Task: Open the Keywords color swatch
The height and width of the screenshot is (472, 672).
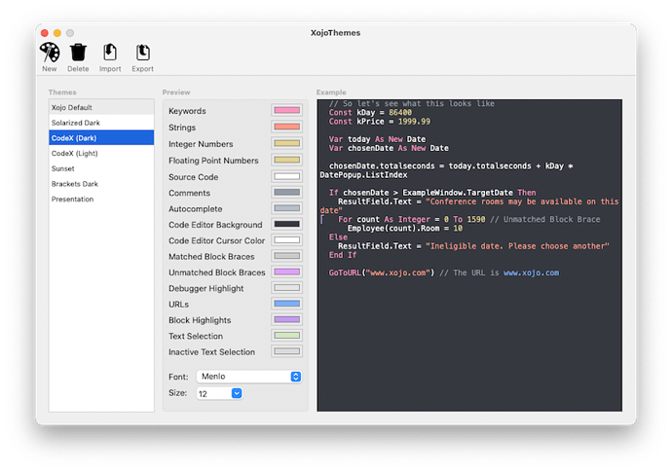Action: [x=286, y=111]
